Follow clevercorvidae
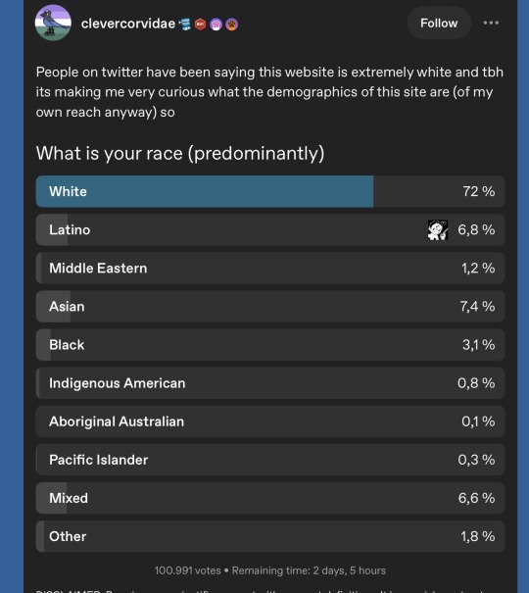 click(x=439, y=24)
